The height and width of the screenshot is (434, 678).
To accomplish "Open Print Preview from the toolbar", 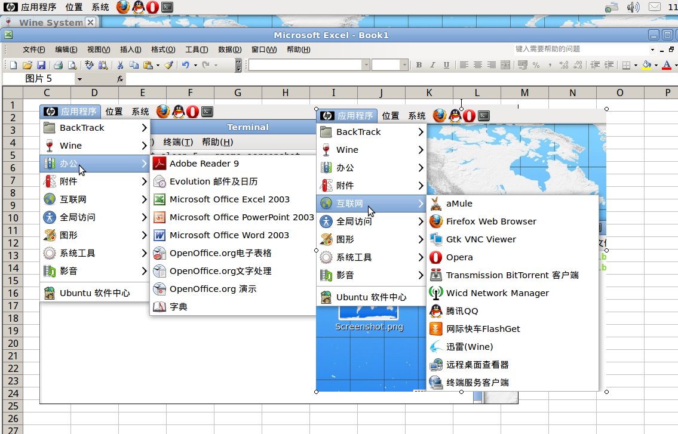I will click(x=72, y=65).
